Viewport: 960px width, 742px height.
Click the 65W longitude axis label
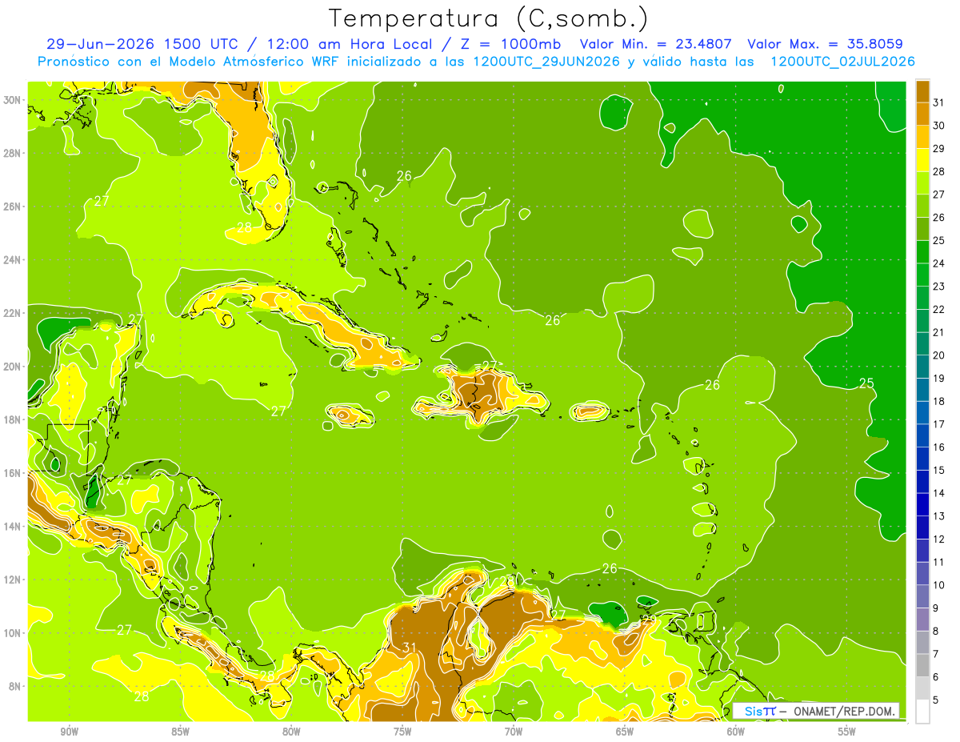pyautogui.click(x=625, y=732)
